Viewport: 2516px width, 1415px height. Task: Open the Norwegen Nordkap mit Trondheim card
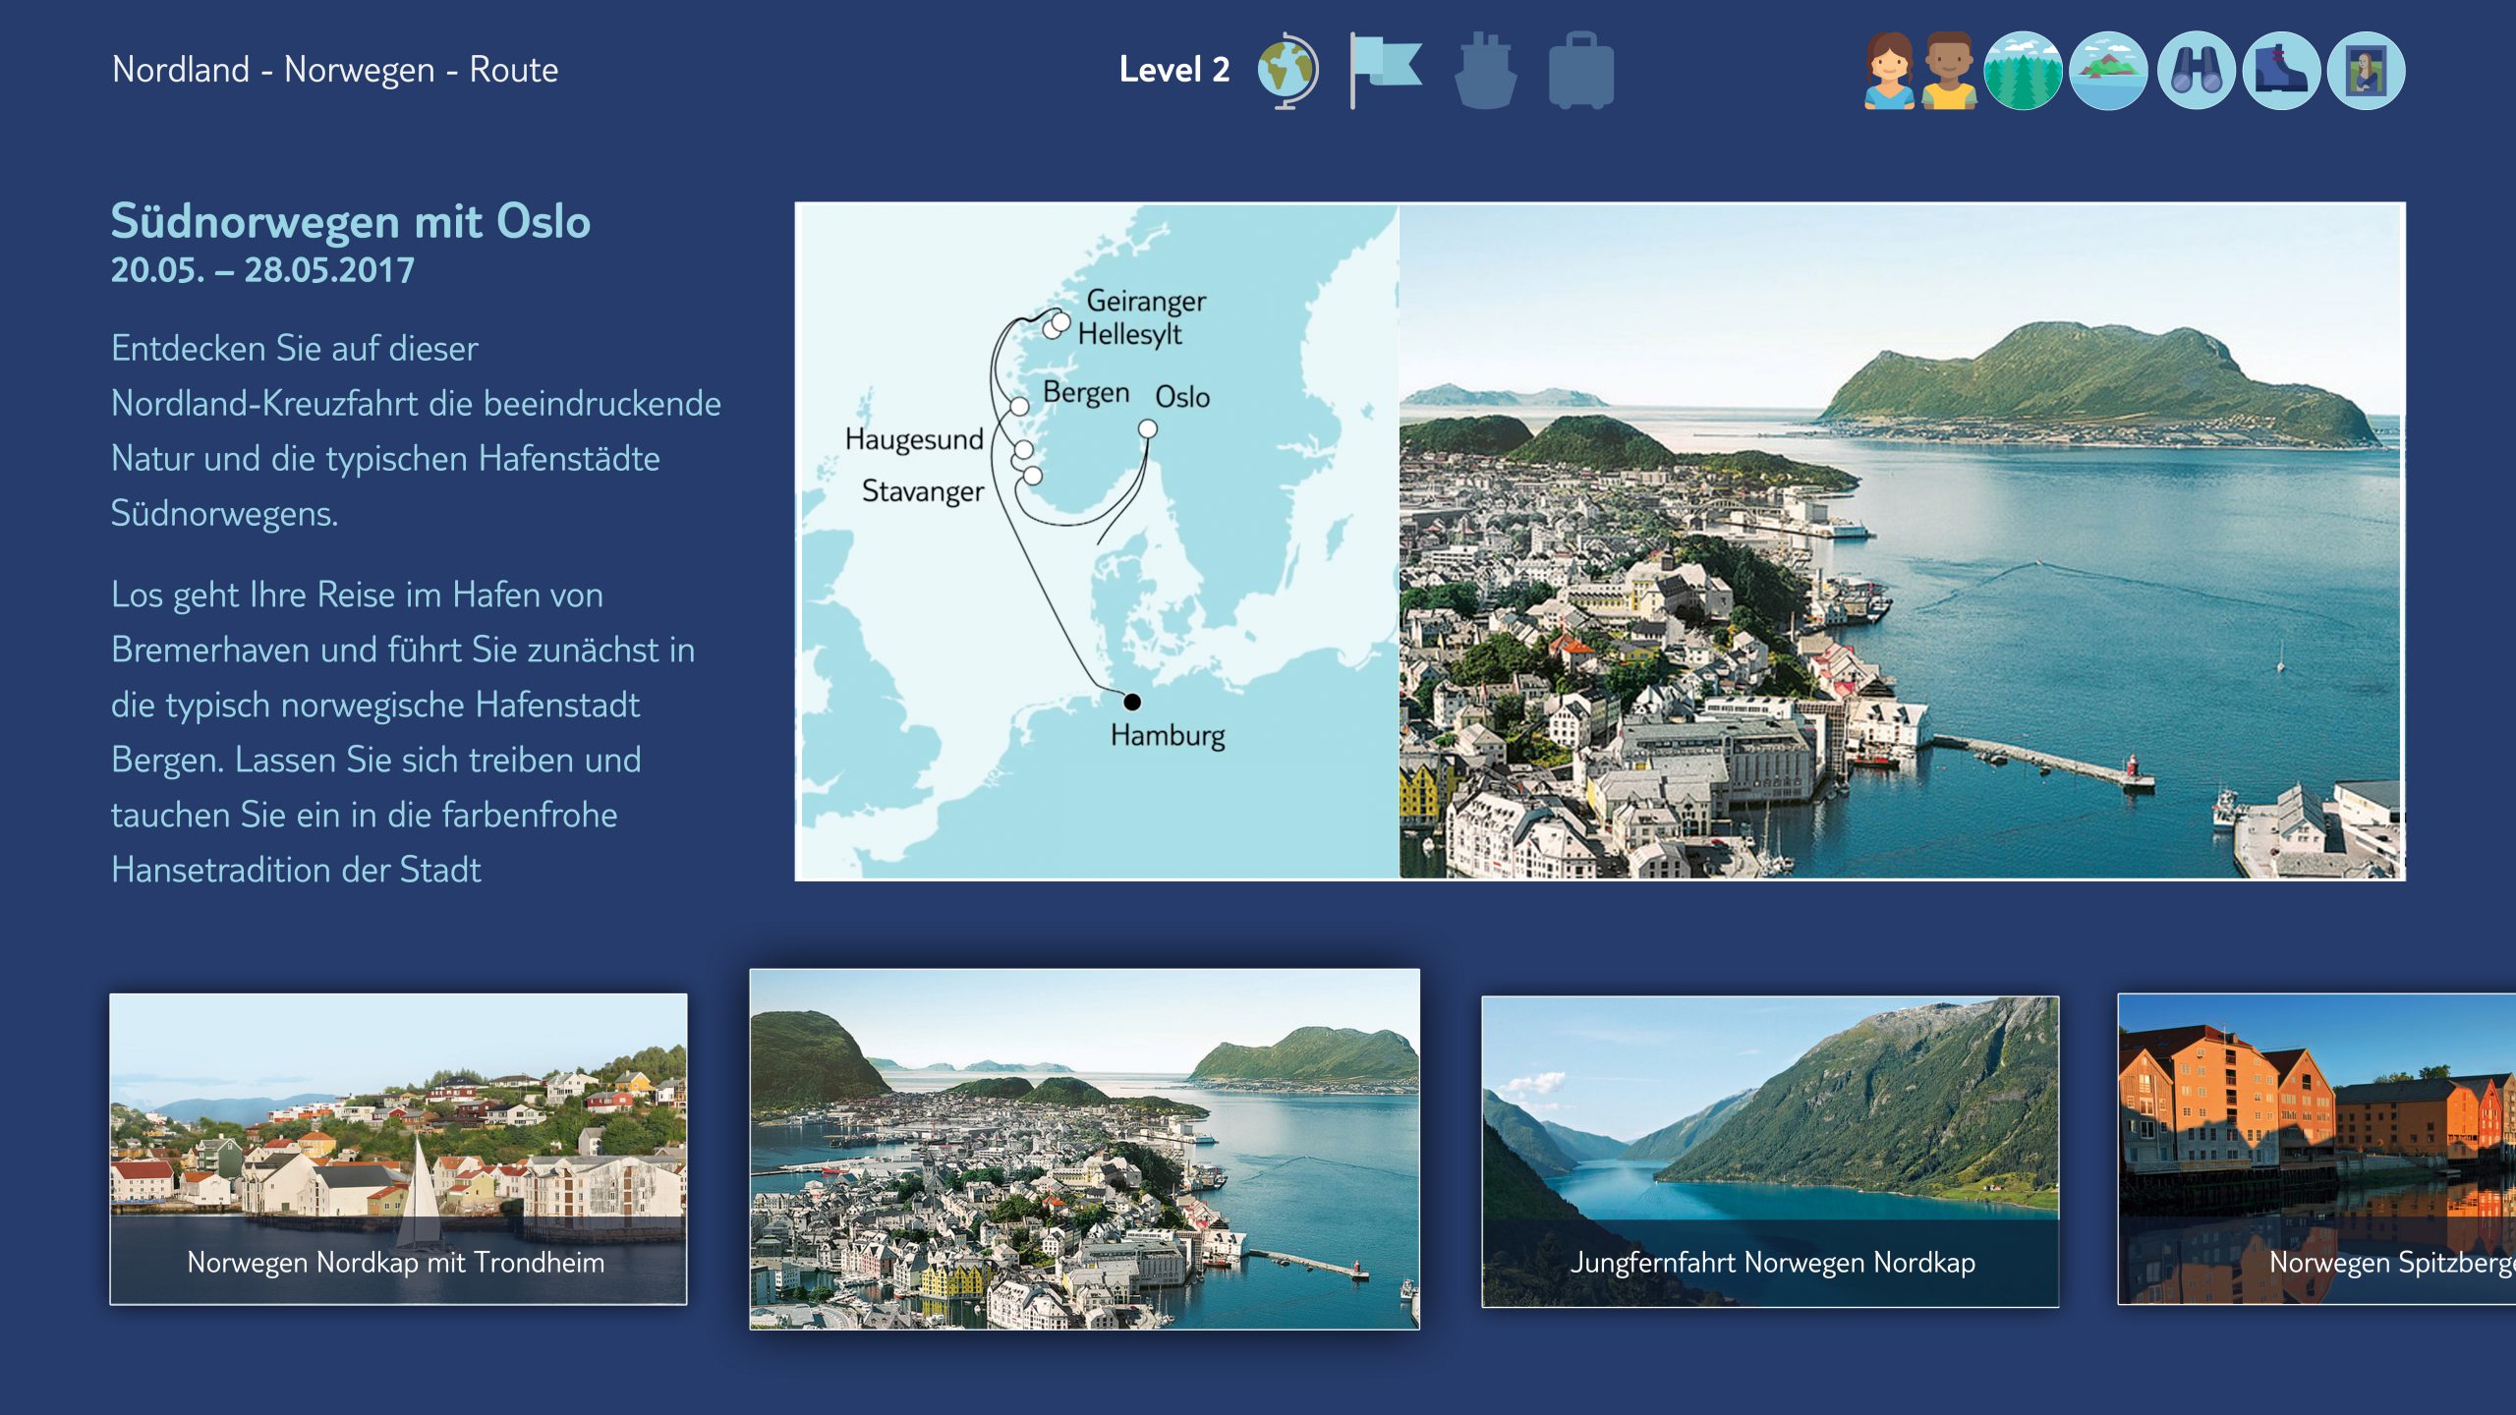pos(398,1149)
